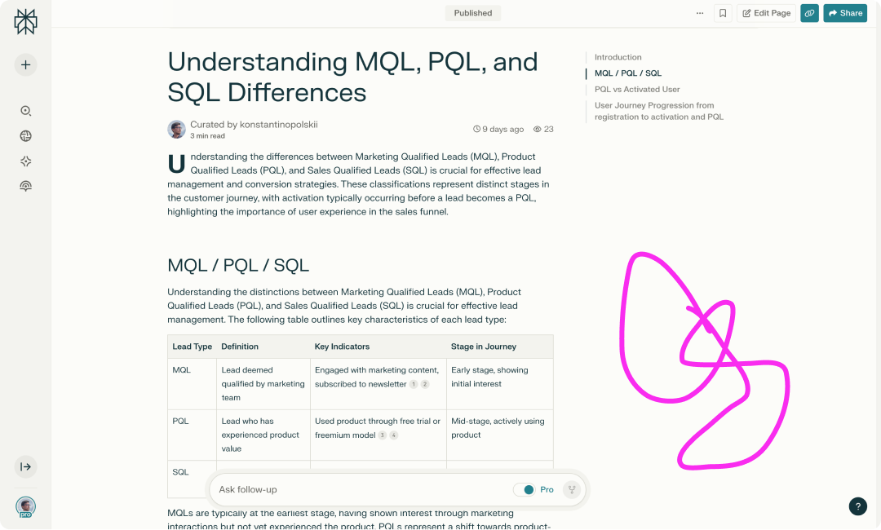The width and height of the screenshot is (881, 530).
Task: Click the Edit Page button
Action: pyautogui.click(x=766, y=13)
